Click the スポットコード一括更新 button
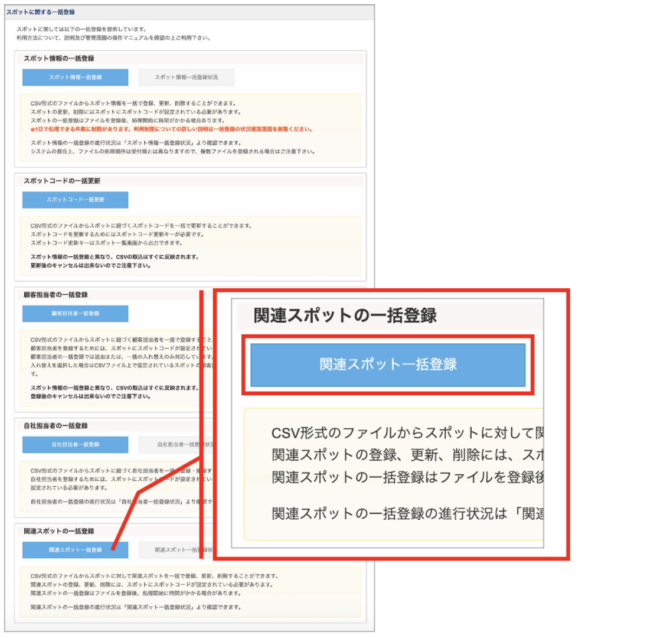Viewport: 667px width, 638px height. click(76, 200)
